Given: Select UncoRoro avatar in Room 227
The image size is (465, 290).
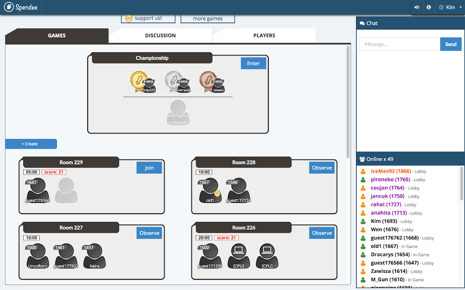Looking at the screenshot, I should point(38,256).
